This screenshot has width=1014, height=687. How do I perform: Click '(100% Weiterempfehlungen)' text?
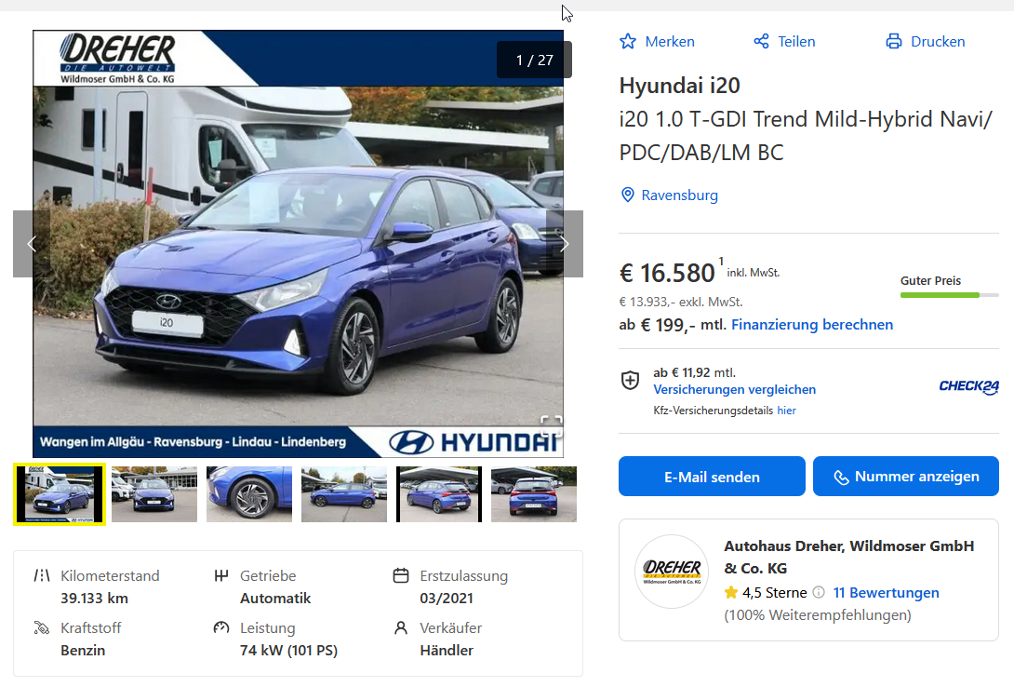pyautogui.click(x=818, y=615)
